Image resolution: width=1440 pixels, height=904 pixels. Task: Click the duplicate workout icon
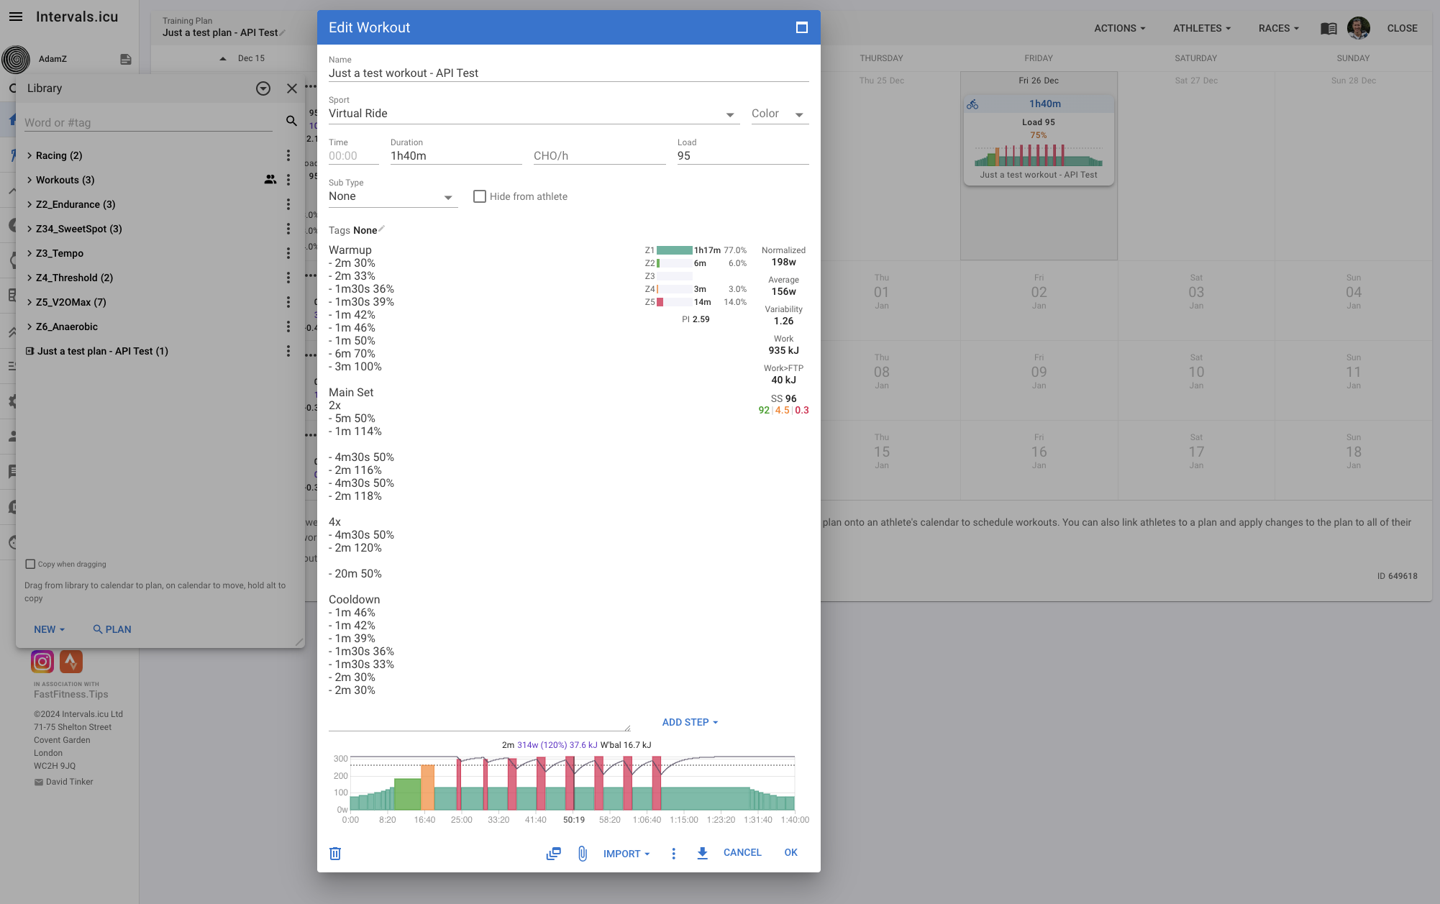click(x=553, y=853)
